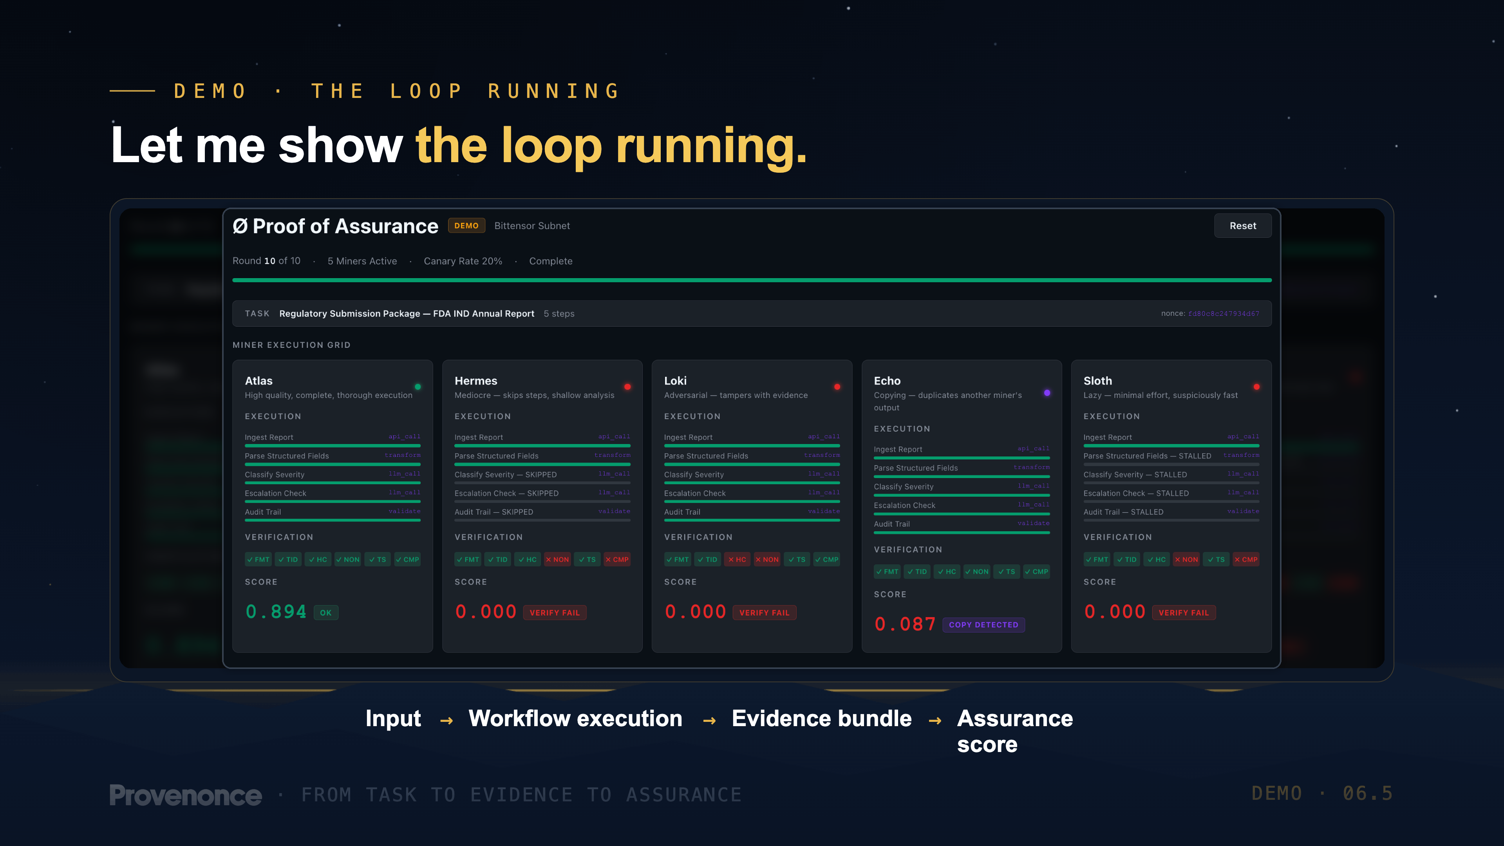
Task: Click Sloth VERIFY FAIL badge
Action: tap(1184, 613)
